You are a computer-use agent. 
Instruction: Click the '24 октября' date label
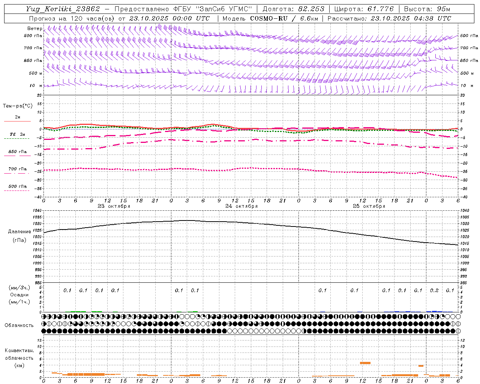coord(241,206)
